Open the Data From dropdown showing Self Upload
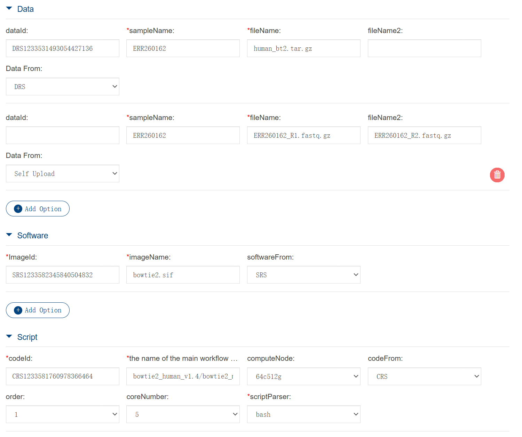 [63, 174]
